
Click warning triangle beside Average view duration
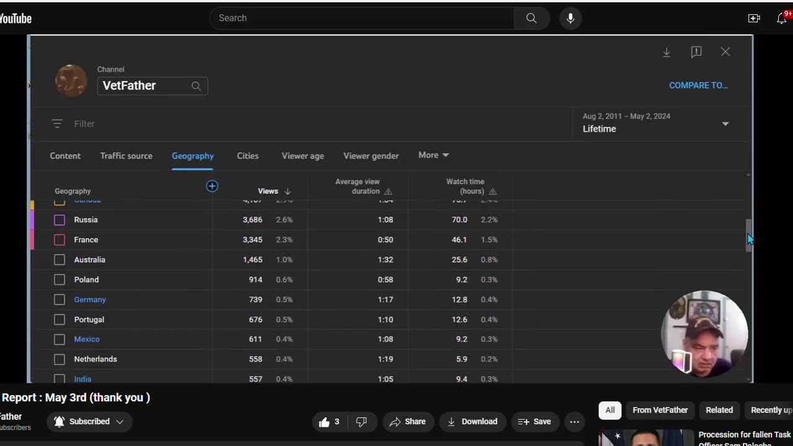click(388, 191)
